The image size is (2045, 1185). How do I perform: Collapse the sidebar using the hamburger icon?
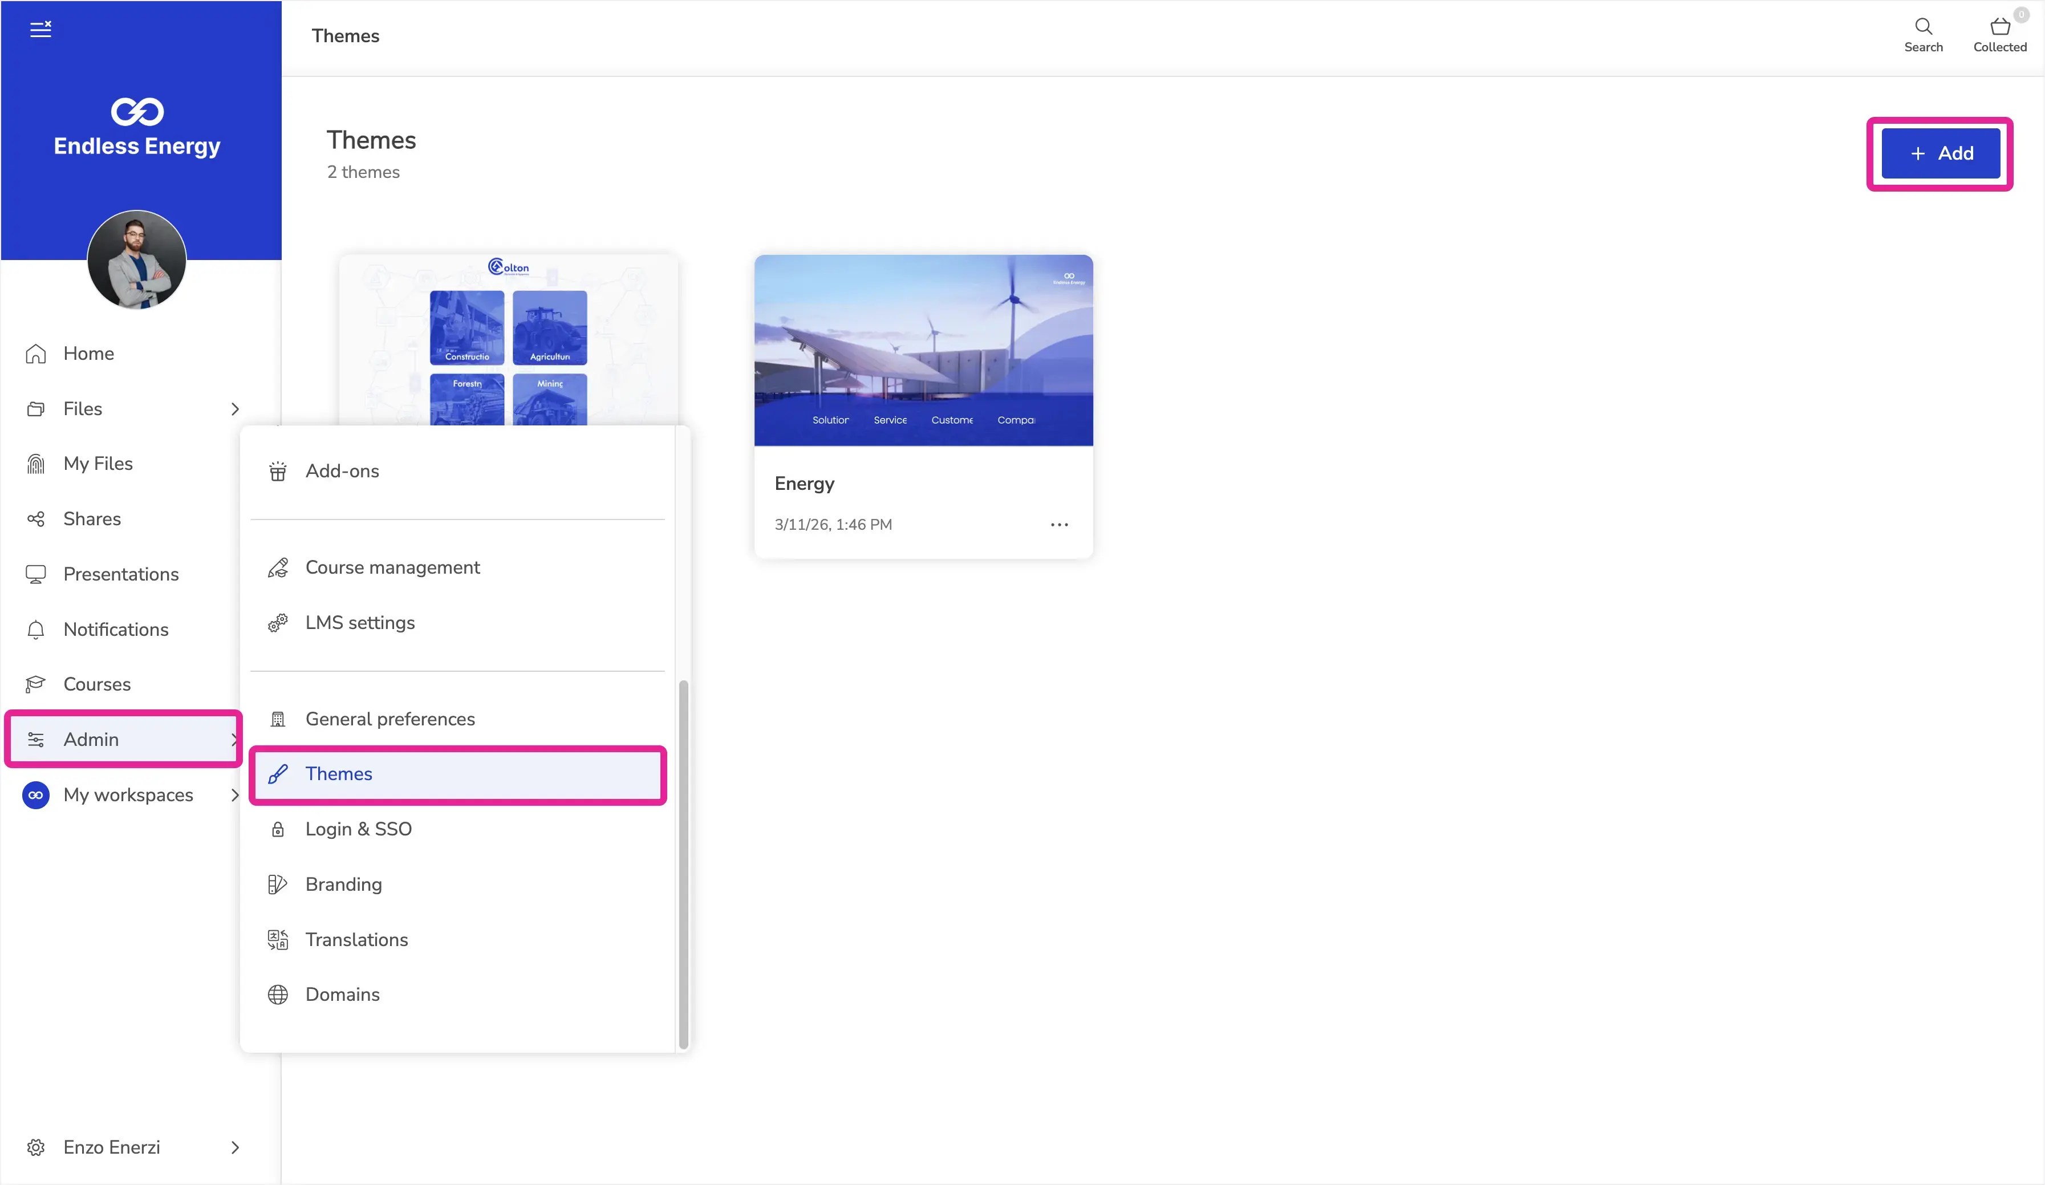pos(40,30)
